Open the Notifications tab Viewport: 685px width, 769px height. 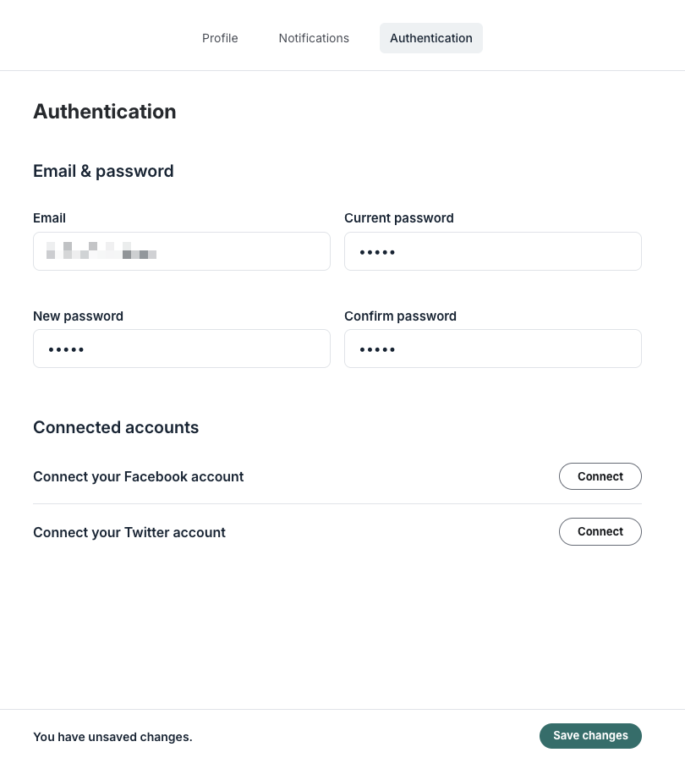click(x=314, y=38)
